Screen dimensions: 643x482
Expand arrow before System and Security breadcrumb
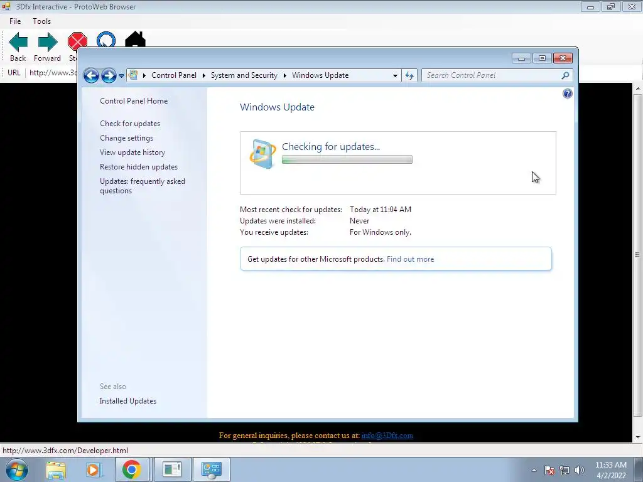[x=204, y=75]
